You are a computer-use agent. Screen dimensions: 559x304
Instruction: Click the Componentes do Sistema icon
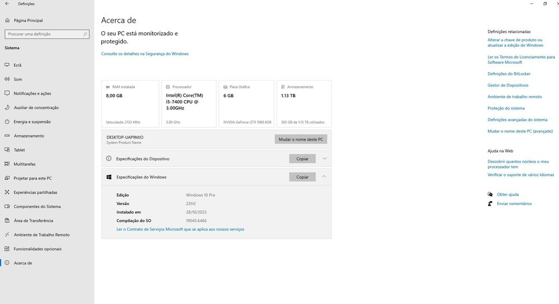click(7, 206)
